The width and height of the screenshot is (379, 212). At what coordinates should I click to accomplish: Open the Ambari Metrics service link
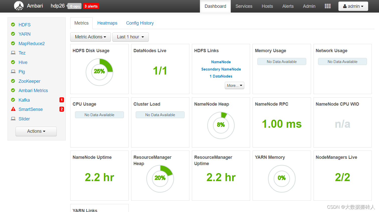click(33, 91)
